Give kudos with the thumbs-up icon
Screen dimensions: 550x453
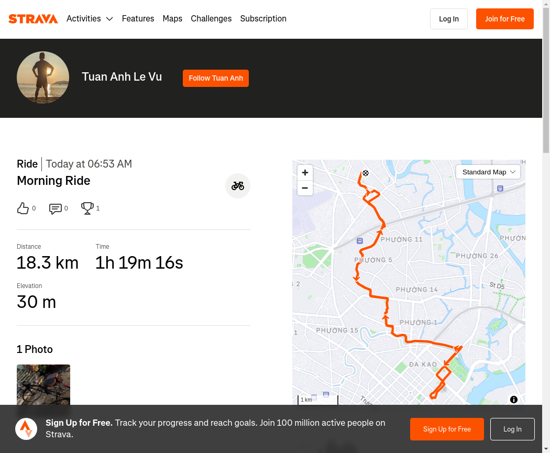click(x=23, y=208)
